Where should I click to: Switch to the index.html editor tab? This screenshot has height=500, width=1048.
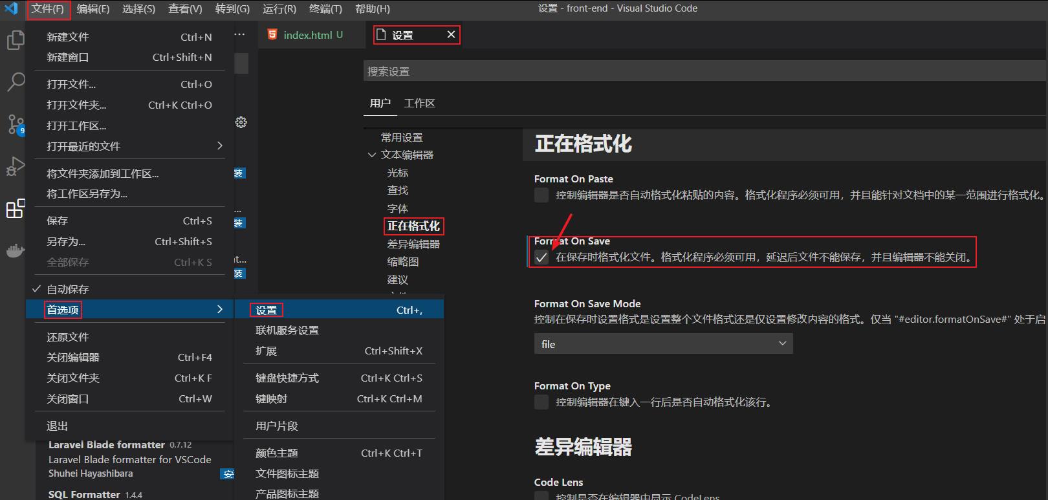[x=313, y=35]
